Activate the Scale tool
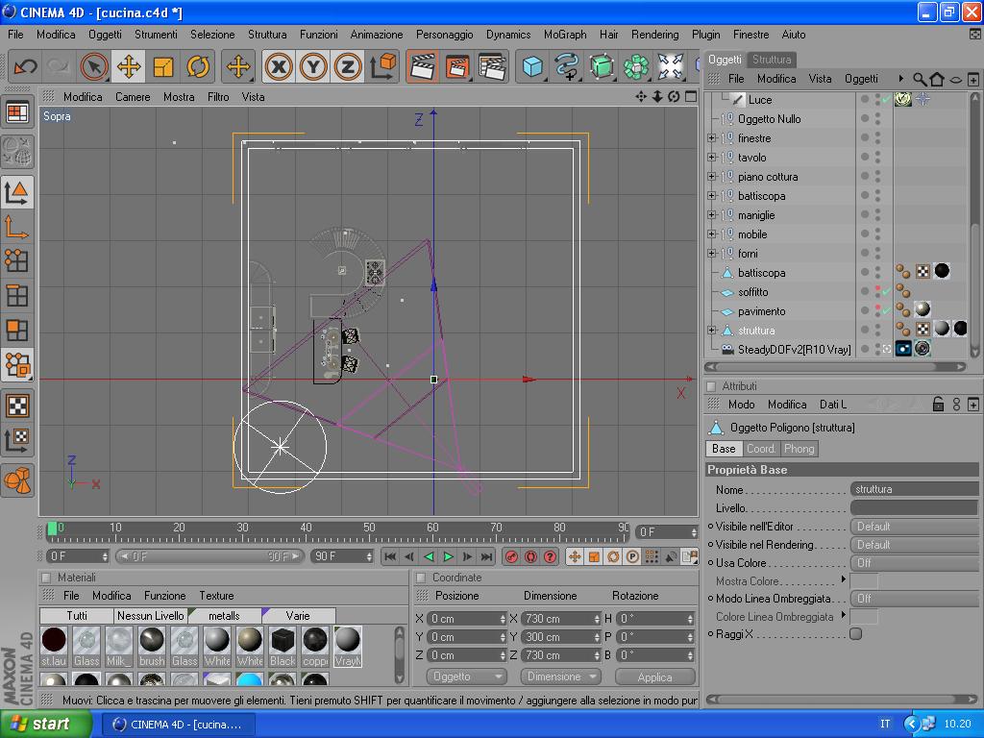The width and height of the screenshot is (984, 738). (163, 66)
